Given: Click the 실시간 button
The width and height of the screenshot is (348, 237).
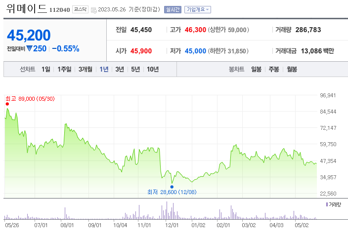Looking at the screenshot, I should coord(173,9).
